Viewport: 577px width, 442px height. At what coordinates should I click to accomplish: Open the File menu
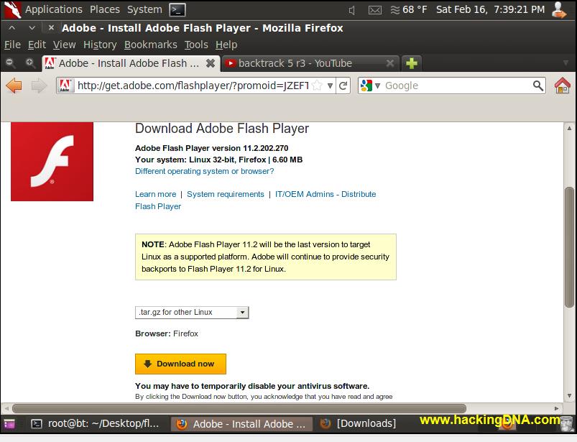(x=12, y=45)
